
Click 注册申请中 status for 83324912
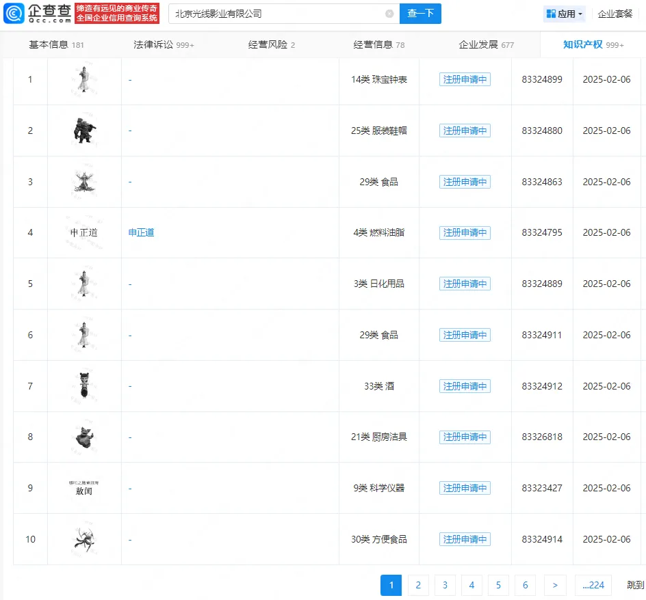coord(465,385)
